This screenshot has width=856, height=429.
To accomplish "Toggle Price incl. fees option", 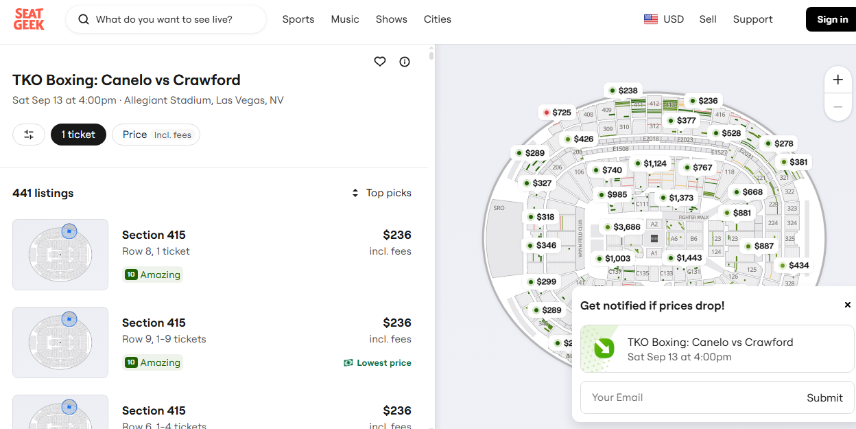I will [x=156, y=135].
